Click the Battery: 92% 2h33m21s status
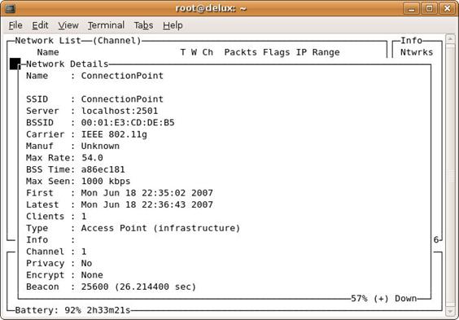The image size is (459, 320). pos(72,310)
